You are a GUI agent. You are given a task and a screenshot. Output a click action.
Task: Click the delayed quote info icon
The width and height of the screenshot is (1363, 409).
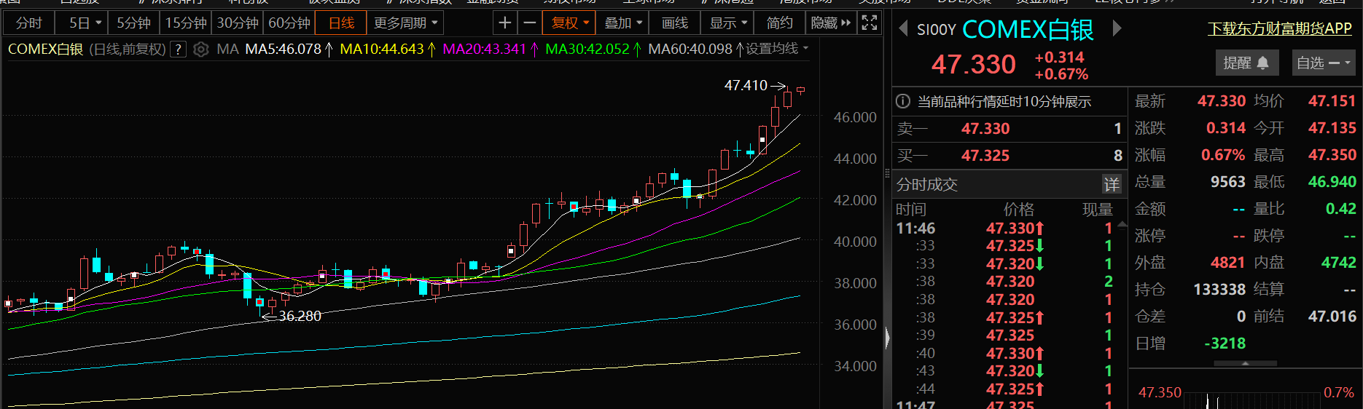point(903,101)
